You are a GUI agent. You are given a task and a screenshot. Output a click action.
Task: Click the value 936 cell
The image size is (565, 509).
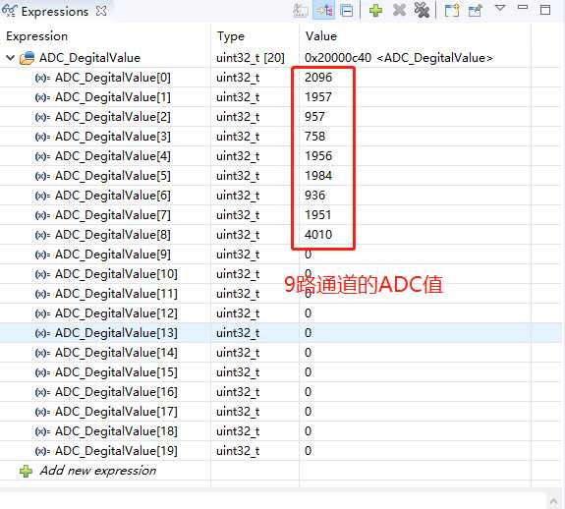coord(314,195)
